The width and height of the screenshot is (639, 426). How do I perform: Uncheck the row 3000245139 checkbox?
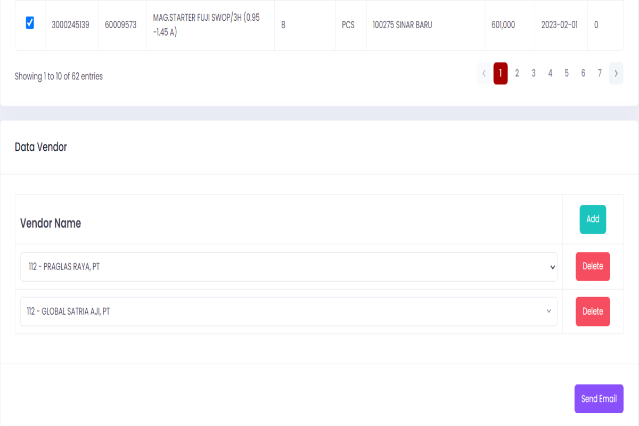click(30, 23)
